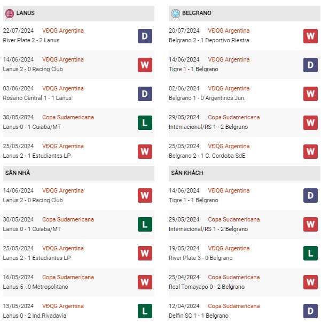
Task: Click the D badge for Delfin SC 1-1 Belgrano
Action: (x=310, y=311)
